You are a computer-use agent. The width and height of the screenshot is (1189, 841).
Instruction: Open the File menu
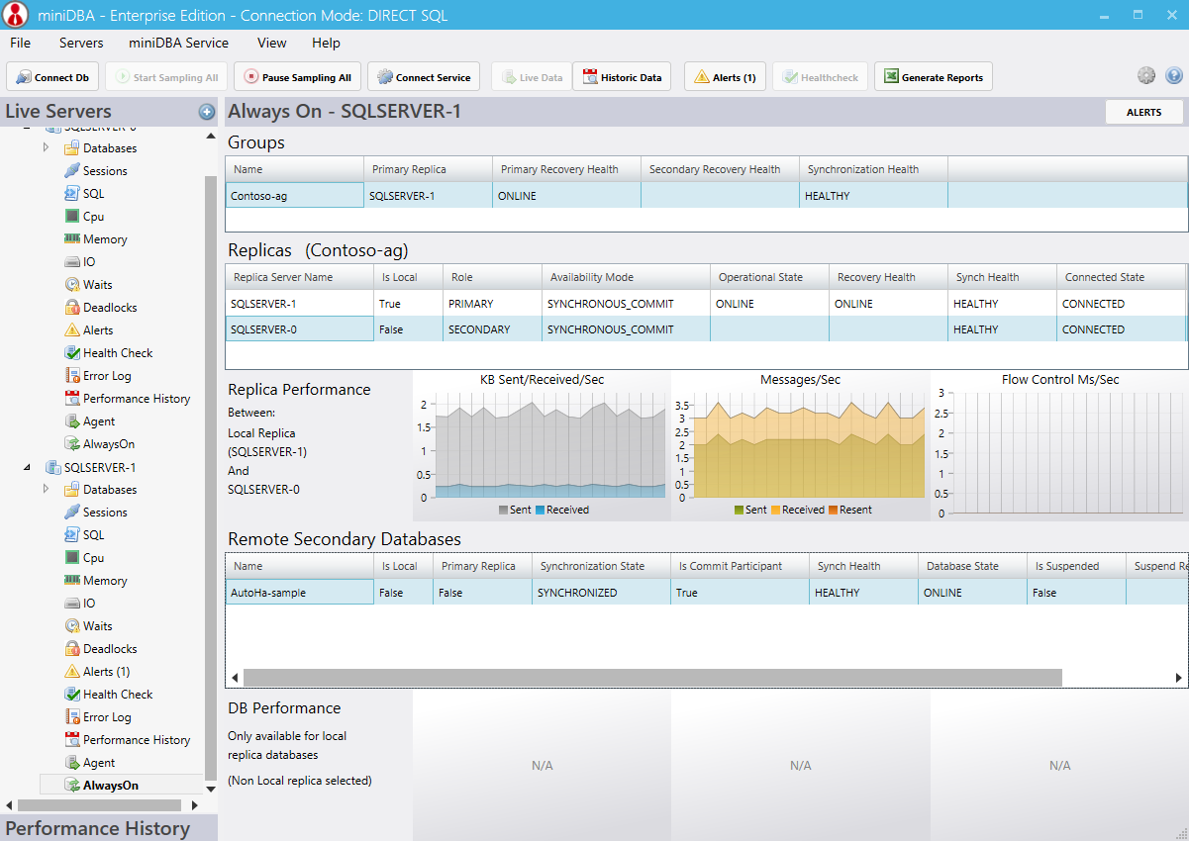[20, 43]
